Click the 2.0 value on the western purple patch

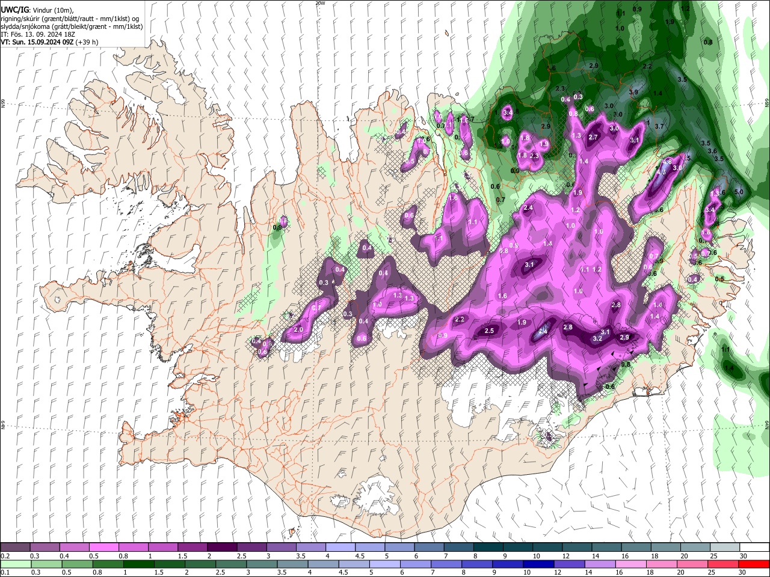(x=298, y=330)
